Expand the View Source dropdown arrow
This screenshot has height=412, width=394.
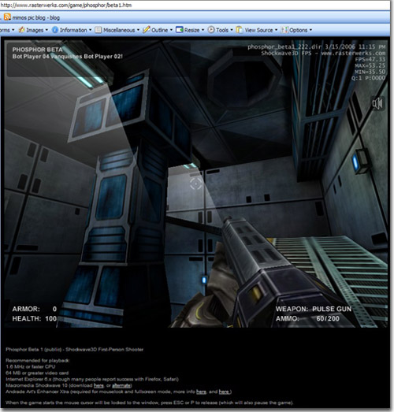point(277,30)
